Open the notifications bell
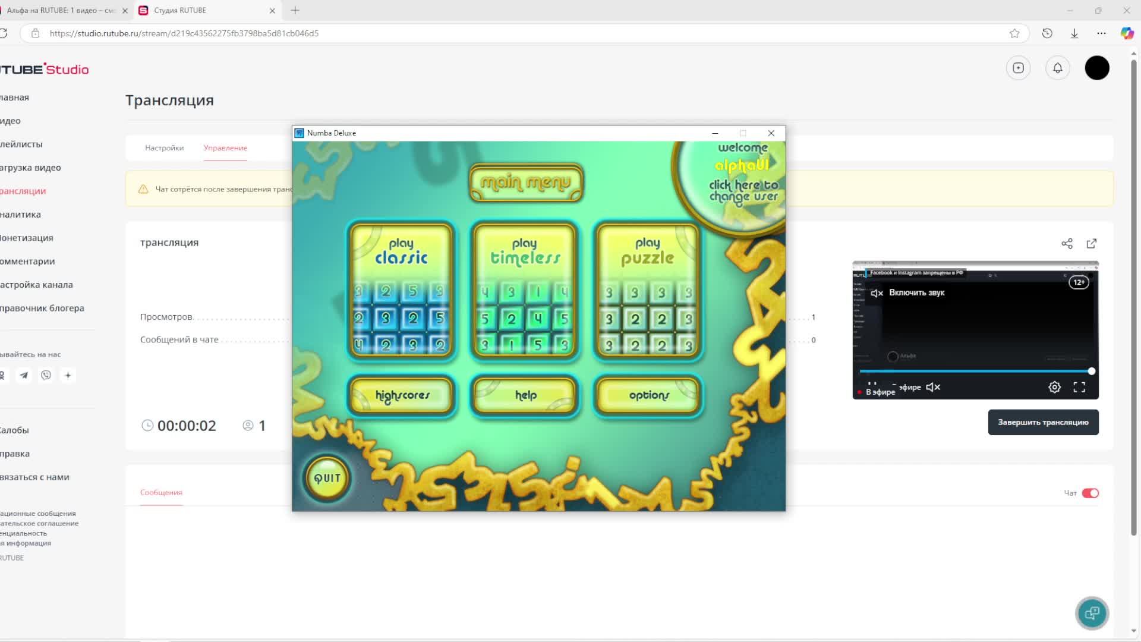Screen dimensions: 1141x642 click(x=1058, y=68)
